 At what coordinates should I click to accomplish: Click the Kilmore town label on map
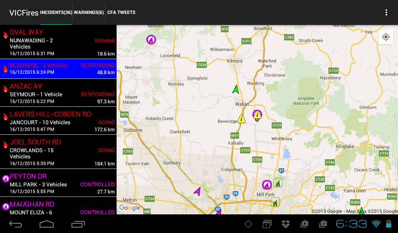tap(234, 61)
